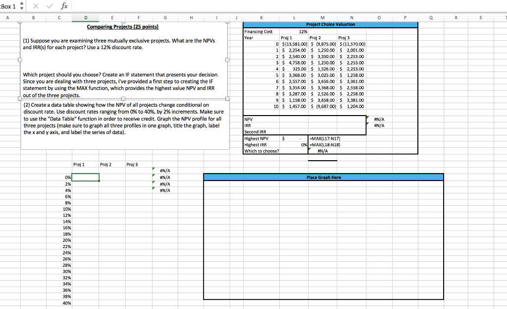Image resolution: width=507 pixels, height=309 pixels.
Task: Select the #N/A cell beside Which to choose?
Action: (x=322, y=151)
